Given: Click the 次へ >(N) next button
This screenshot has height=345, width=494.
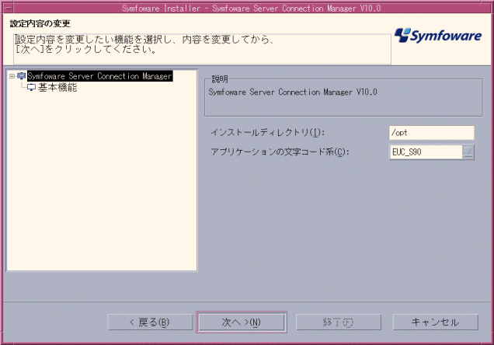Looking at the screenshot, I should point(242,322).
